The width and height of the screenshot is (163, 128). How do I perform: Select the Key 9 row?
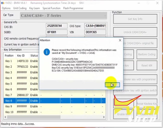[55, 106]
